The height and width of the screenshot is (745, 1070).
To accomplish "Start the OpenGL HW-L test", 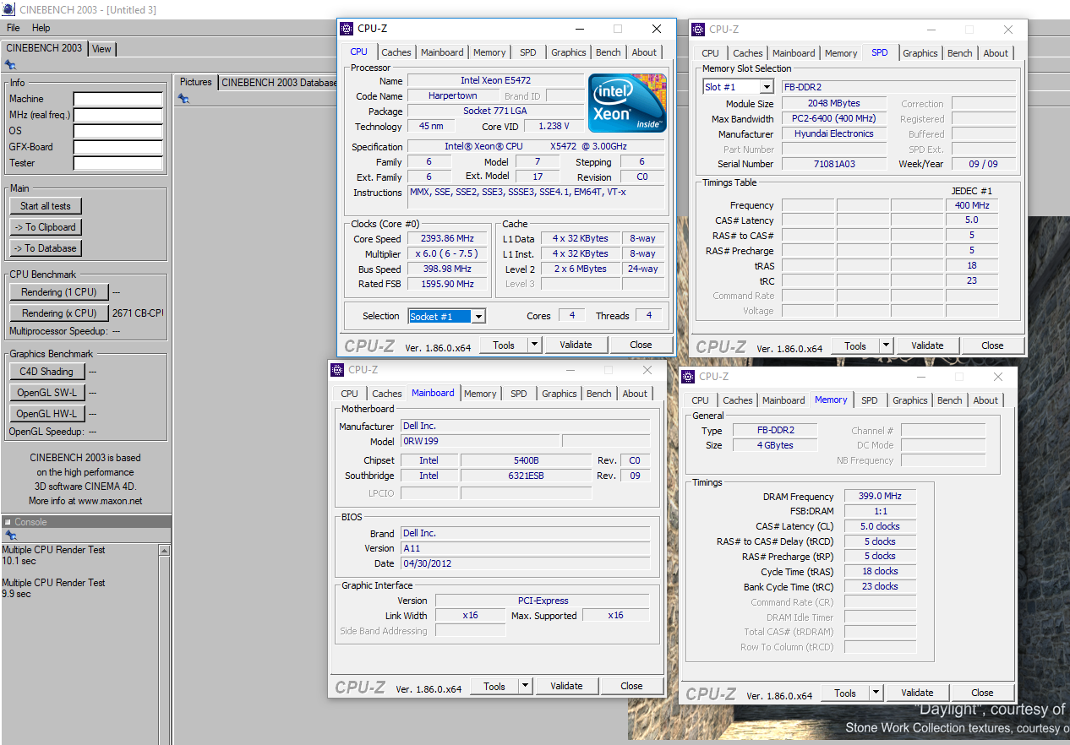I will [x=46, y=414].
